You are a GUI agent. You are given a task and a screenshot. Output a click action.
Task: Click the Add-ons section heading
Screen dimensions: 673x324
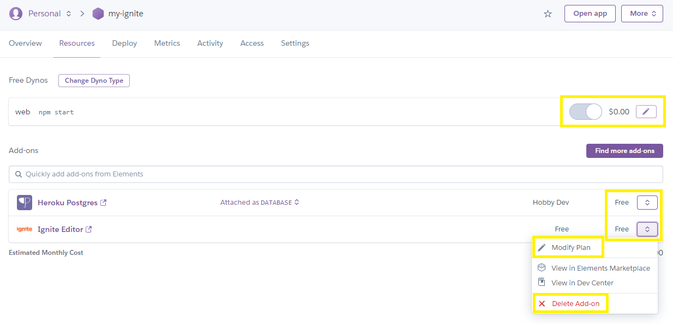pos(23,150)
